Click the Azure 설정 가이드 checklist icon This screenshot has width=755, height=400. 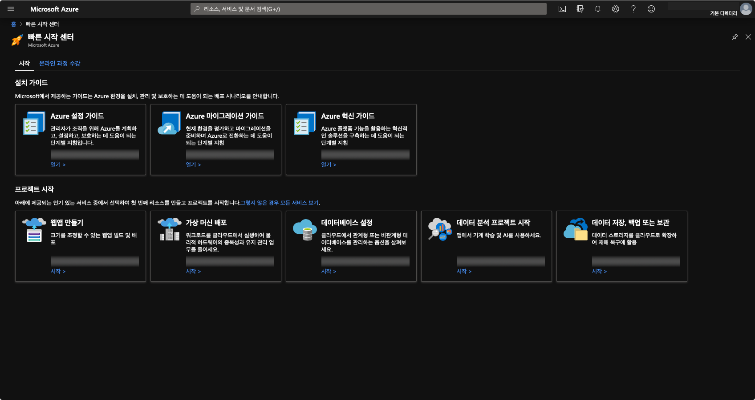(x=34, y=123)
